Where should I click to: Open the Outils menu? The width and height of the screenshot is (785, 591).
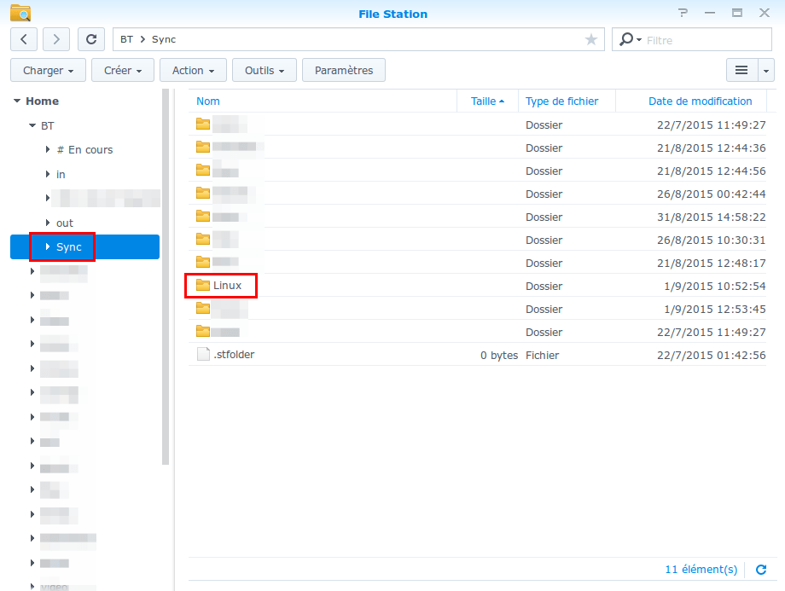coord(265,70)
